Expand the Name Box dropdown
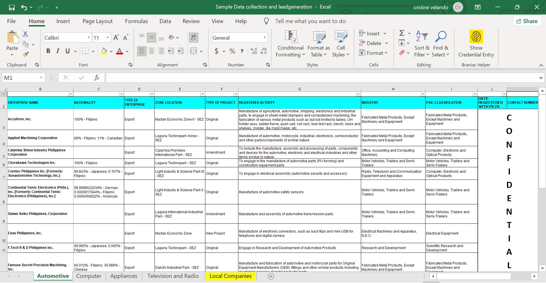Viewport: 546px width, 283px height. [41, 78]
